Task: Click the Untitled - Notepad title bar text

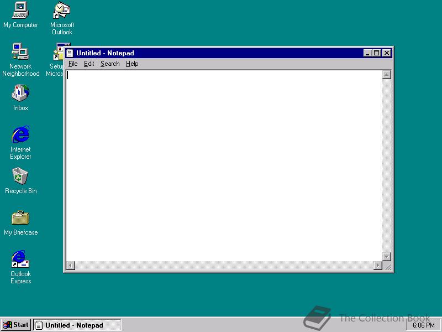Action: [105, 53]
